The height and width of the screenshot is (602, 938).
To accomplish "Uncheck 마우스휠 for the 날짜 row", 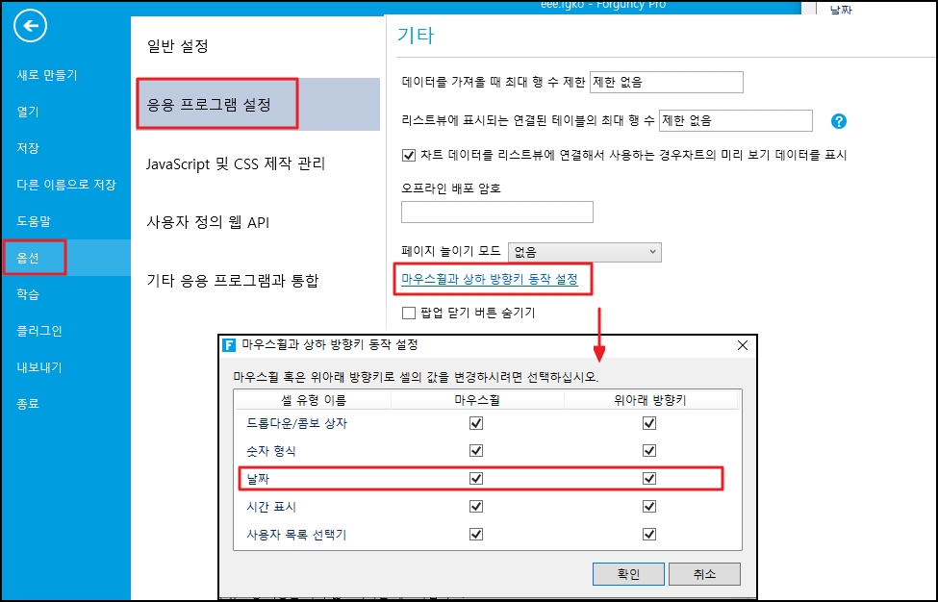I will point(476,478).
